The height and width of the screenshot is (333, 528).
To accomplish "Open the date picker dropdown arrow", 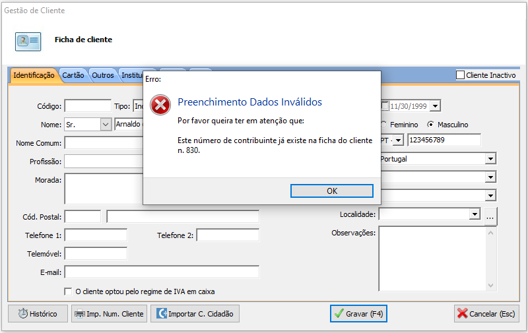I will click(x=435, y=106).
